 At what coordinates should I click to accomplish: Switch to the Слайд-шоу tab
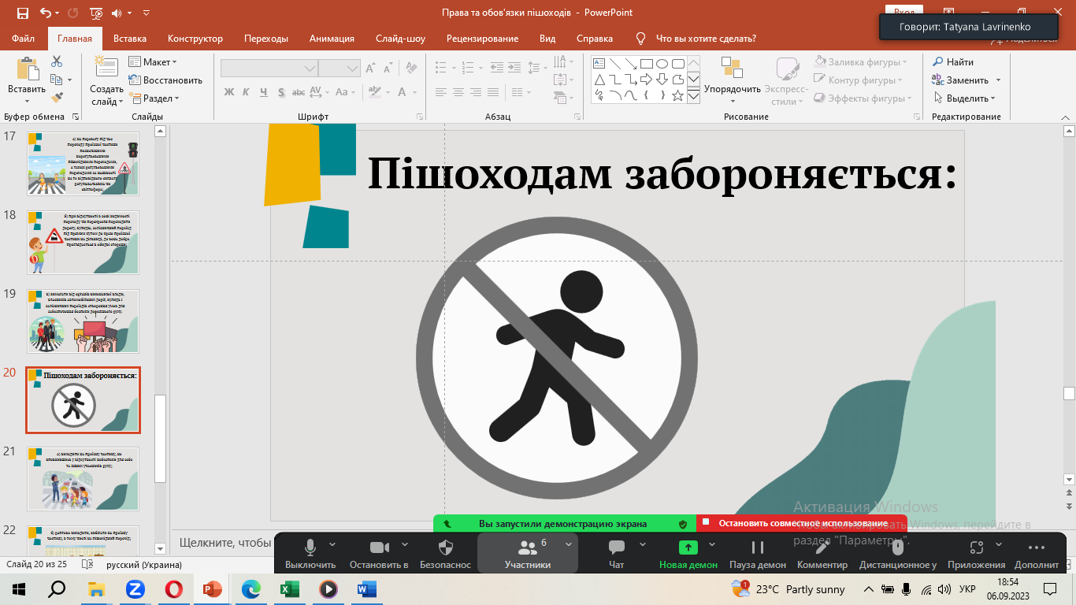(400, 38)
